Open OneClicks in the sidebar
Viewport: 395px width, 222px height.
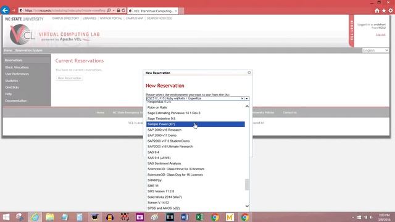pyautogui.click(x=12, y=88)
